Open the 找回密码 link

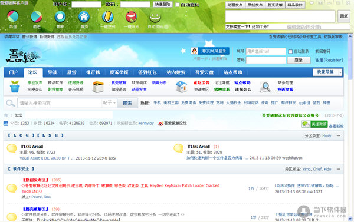[x=323, y=51]
